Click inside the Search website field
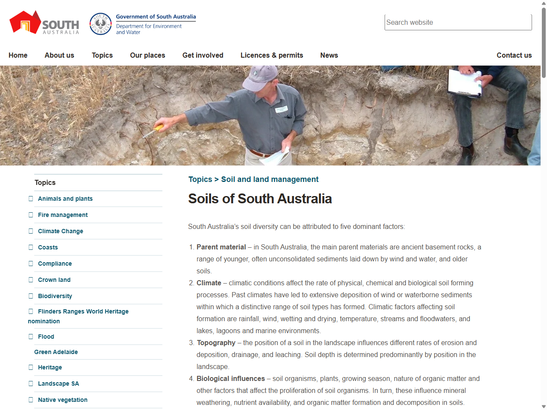 pyautogui.click(x=458, y=22)
